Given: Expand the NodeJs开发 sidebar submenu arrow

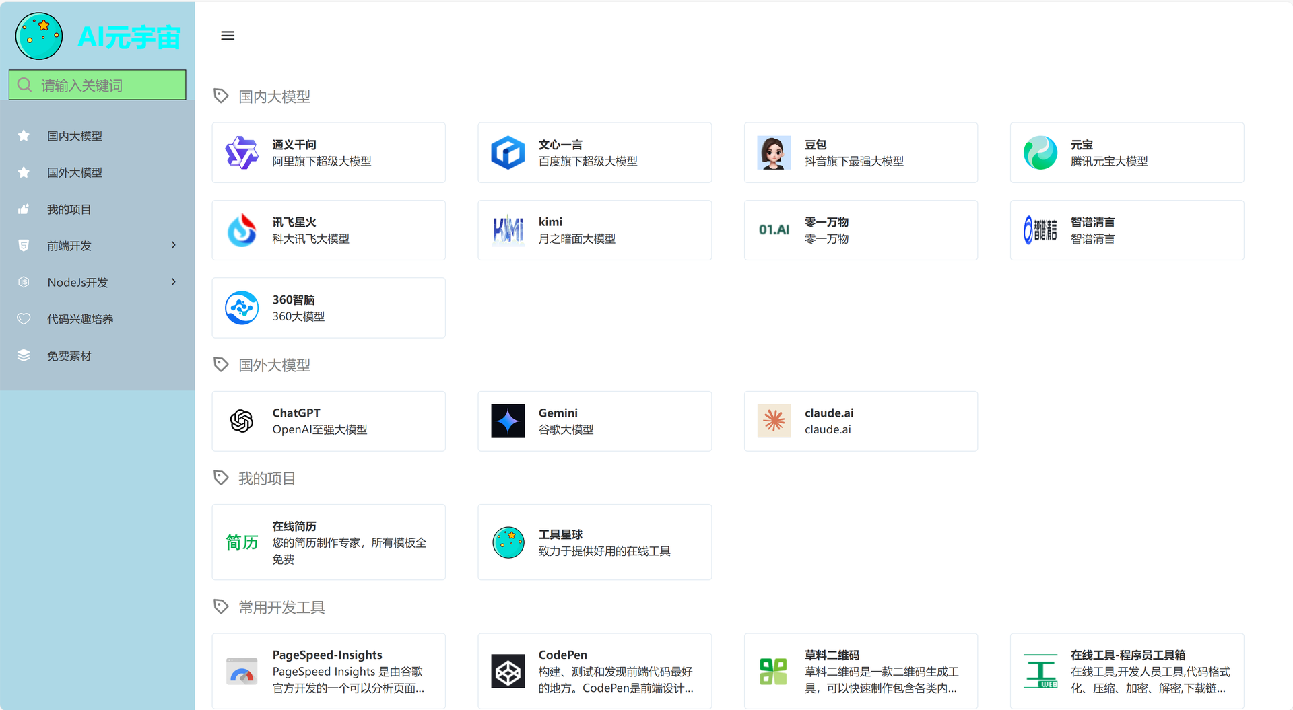Looking at the screenshot, I should point(174,282).
